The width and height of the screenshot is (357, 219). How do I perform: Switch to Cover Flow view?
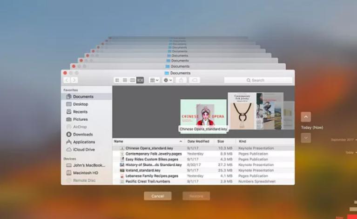coord(140,80)
